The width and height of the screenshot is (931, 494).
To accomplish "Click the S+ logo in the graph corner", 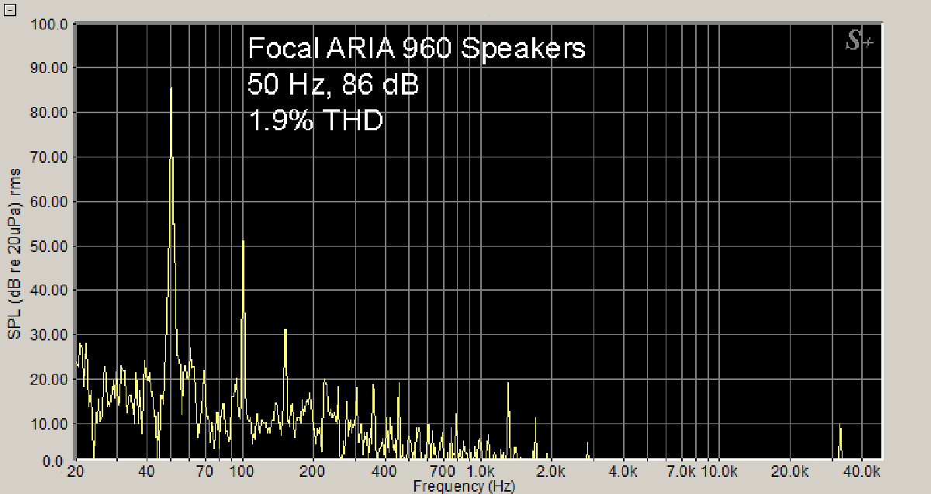I will click(859, 43).
